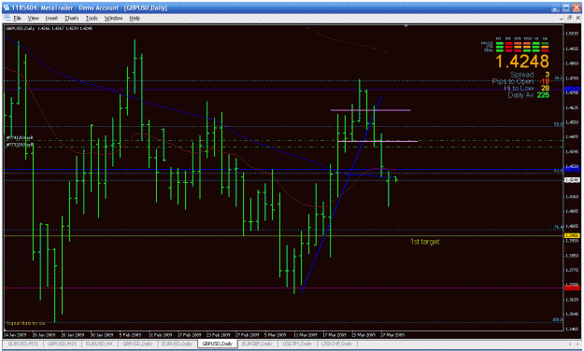584x351 pixels.
Task: Open the Charts menu
Action: 72,18
